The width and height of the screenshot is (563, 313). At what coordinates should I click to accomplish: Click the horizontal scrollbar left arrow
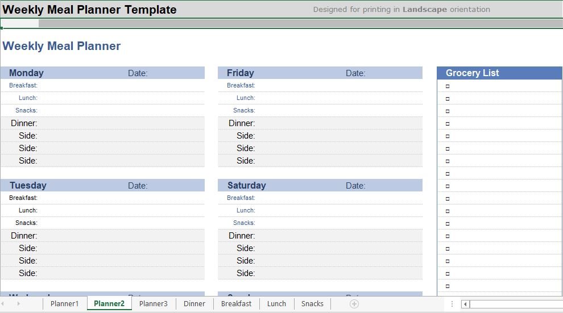[x=465, y=304]
